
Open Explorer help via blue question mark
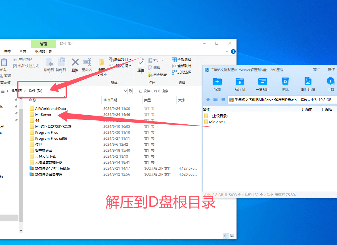point(233,52)
